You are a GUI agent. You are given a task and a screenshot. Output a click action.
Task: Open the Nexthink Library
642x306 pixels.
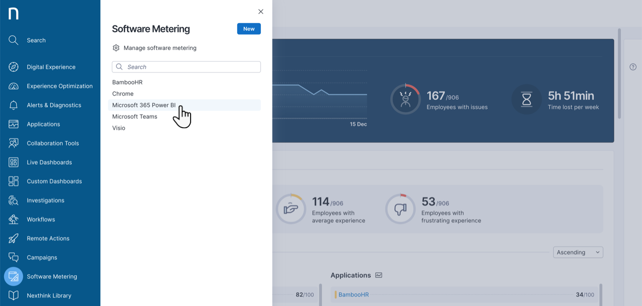[x=49, y=295]
